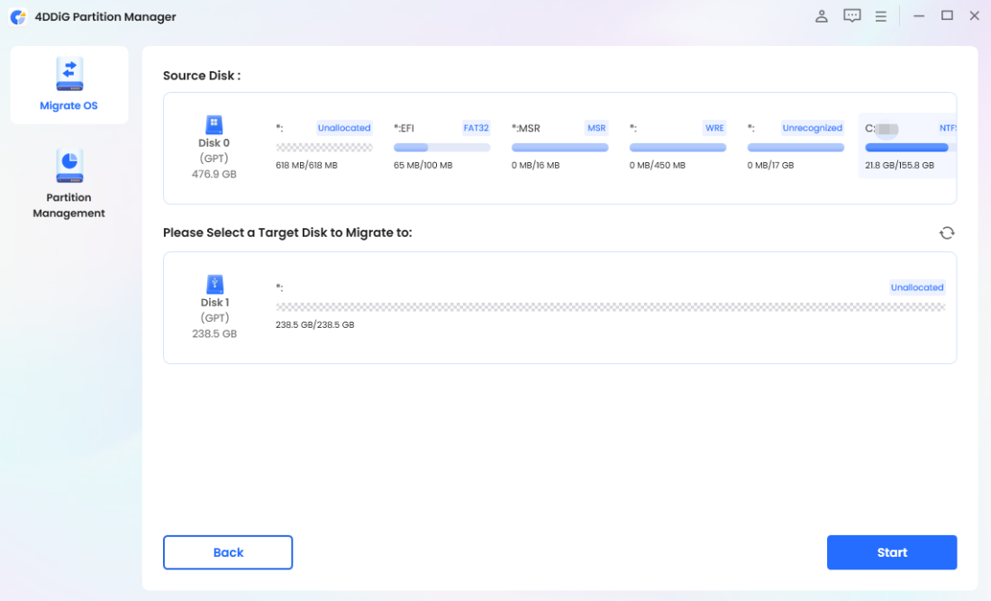The width and height of the screenshot is (991, 601).
Task: Click the FAT32 file system tag
Action: coord(476,128)
